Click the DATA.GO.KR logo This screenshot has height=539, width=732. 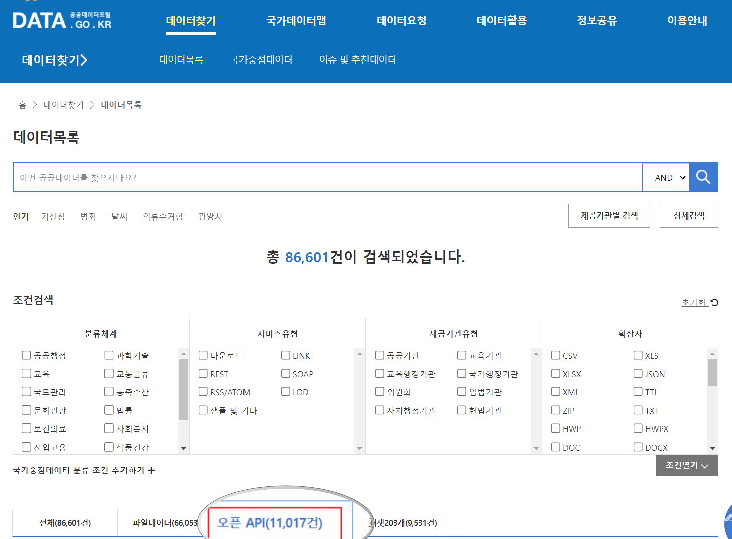pos(62,20)
